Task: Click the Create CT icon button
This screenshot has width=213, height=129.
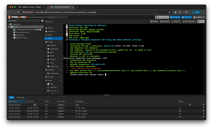Action: tap(186, 17)
